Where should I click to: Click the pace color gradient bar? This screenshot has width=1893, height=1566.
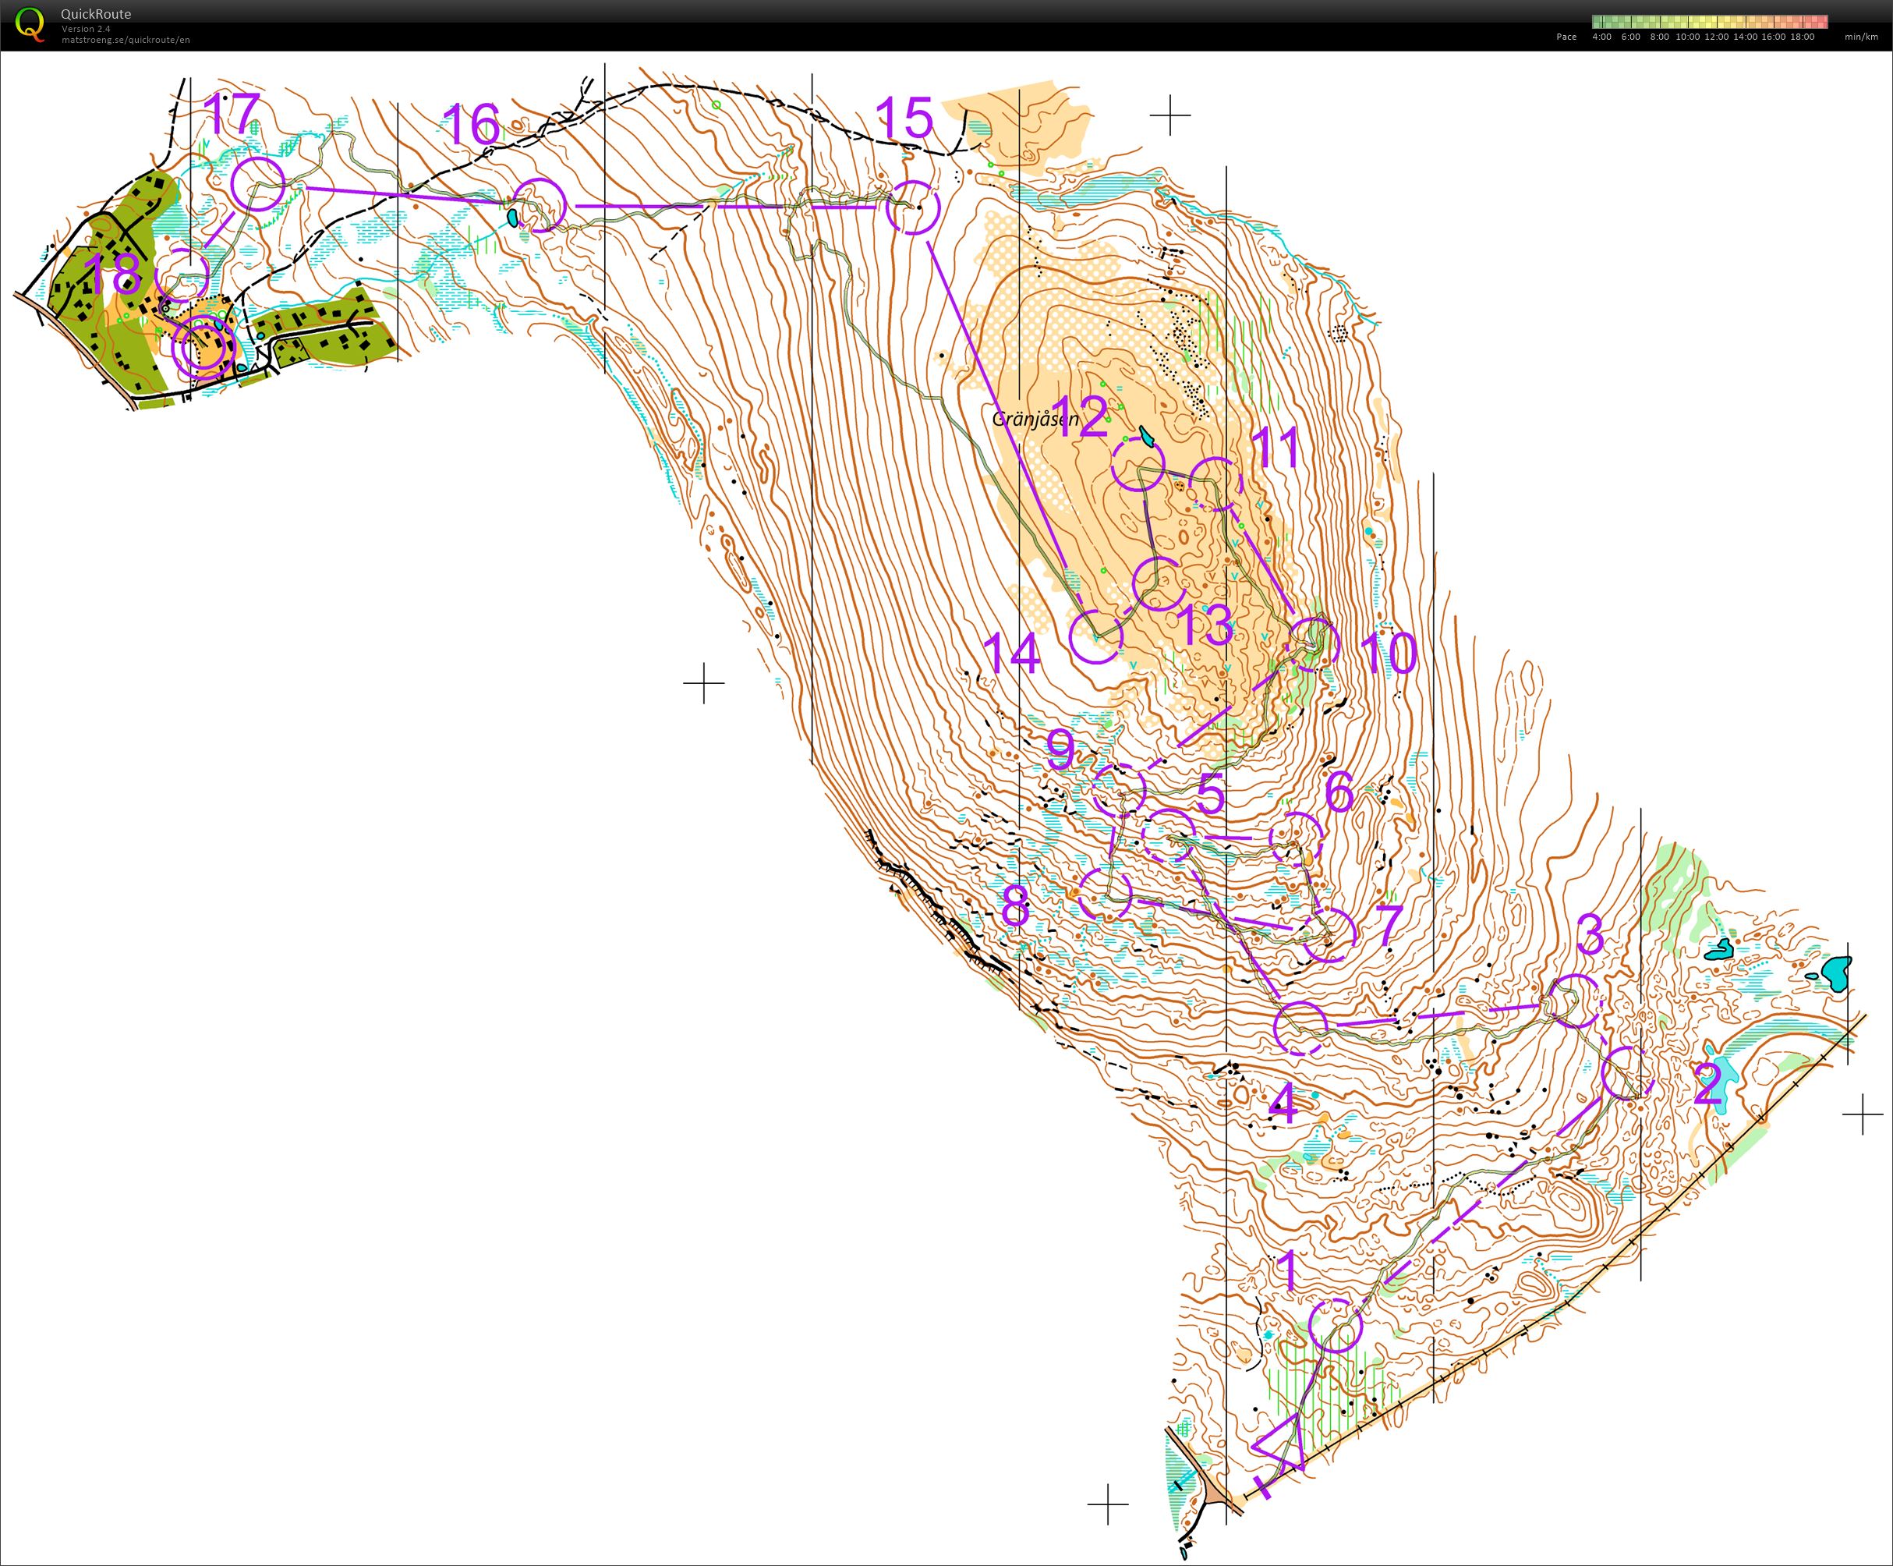(x=1709, y=22)
